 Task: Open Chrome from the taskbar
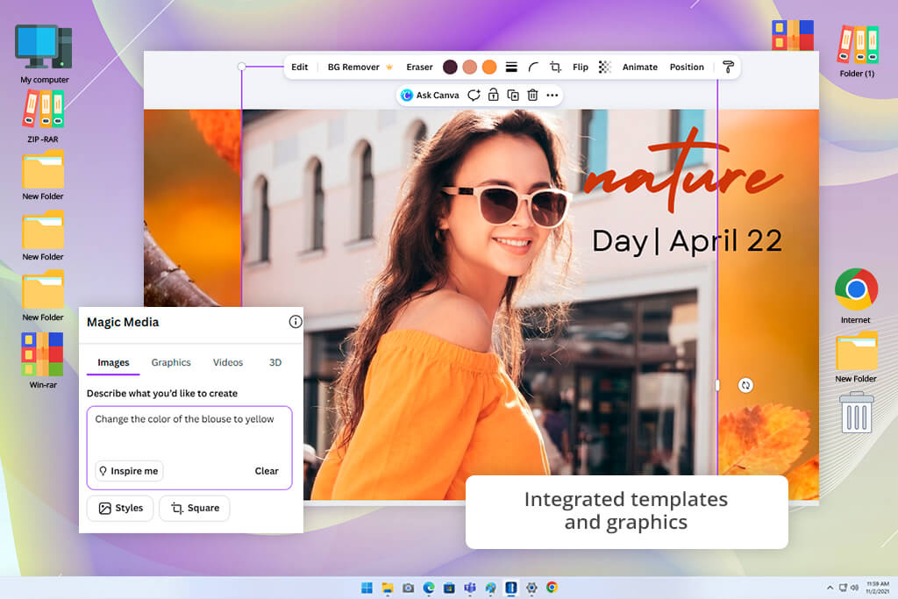click(x=552, y=587)
